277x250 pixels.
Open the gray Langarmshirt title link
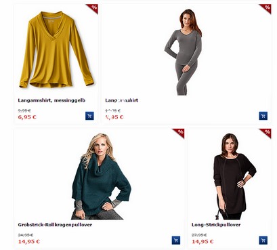pos(122,100)
